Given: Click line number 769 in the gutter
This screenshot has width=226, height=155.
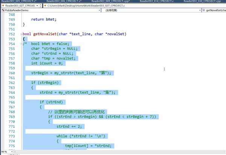Looking at the screenshot, I should coord(12,117).
